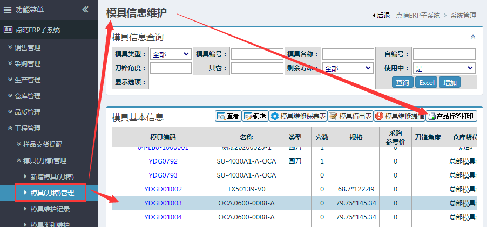487x227 pixels.
Task: Collapse the sidebar with double-chevron icon
Action: [x=85, y=10]
